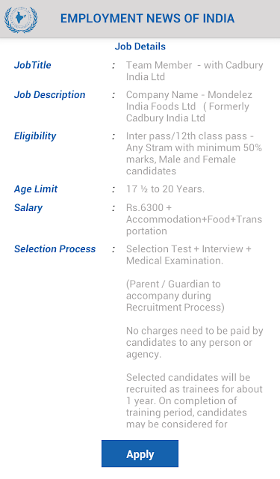Tap the Job Description label

(x=50, y=95)
